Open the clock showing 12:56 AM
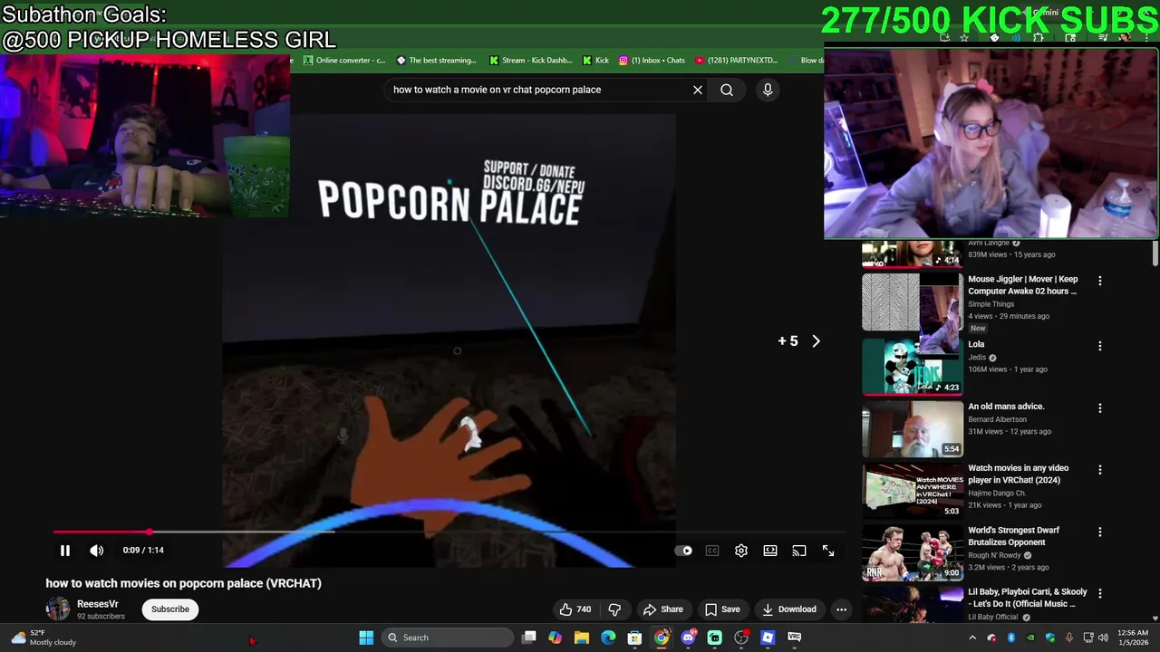 [1133, 638]
